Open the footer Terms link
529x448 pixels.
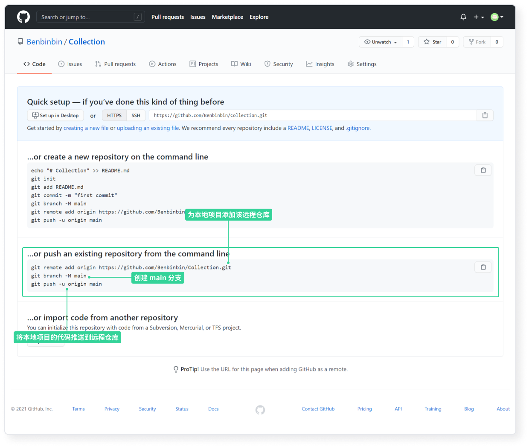click(78, 409)
